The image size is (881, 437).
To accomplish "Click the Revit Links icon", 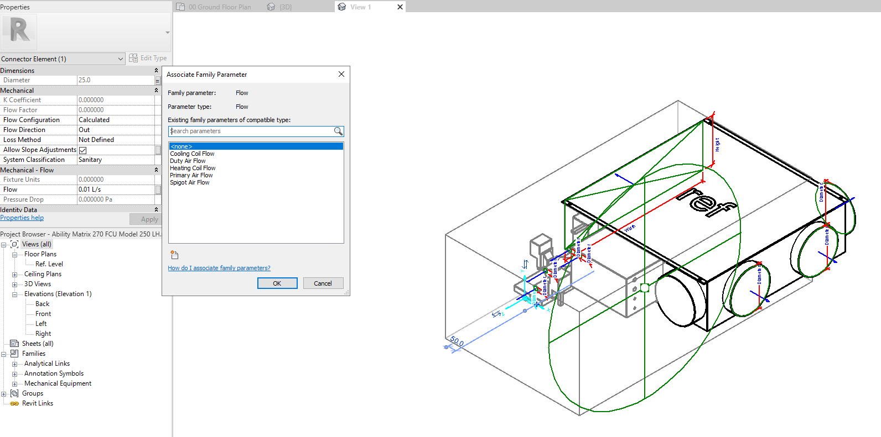I will coord(14,403).
